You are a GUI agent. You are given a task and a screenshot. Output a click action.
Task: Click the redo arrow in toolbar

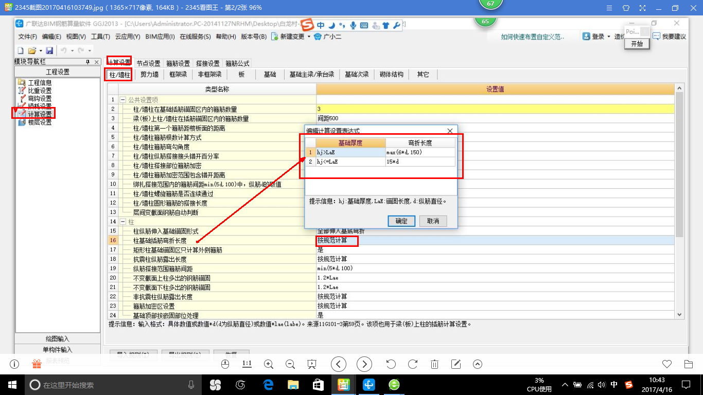pyautogui.click(x=81, y=50)
